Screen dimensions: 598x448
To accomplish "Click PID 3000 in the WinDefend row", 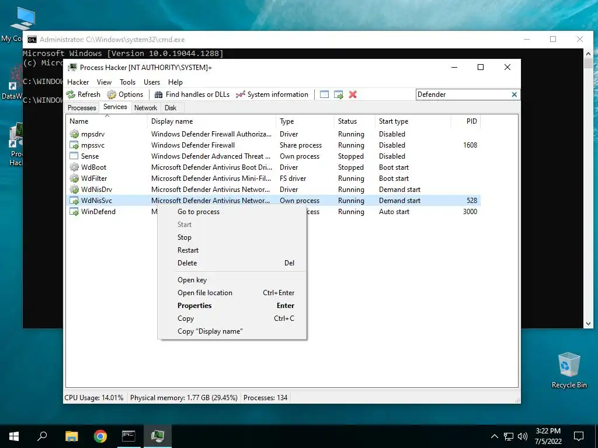I will click(x=470, y=211).
